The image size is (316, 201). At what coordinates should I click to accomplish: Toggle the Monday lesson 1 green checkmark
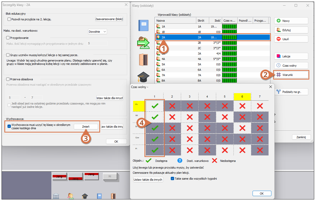point(155,106)
